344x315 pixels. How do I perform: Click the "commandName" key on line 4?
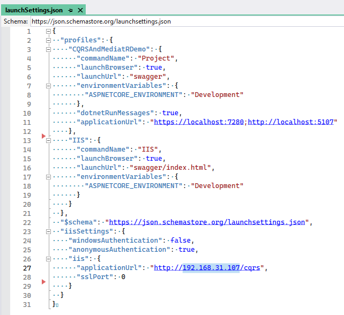pos(103,58)
